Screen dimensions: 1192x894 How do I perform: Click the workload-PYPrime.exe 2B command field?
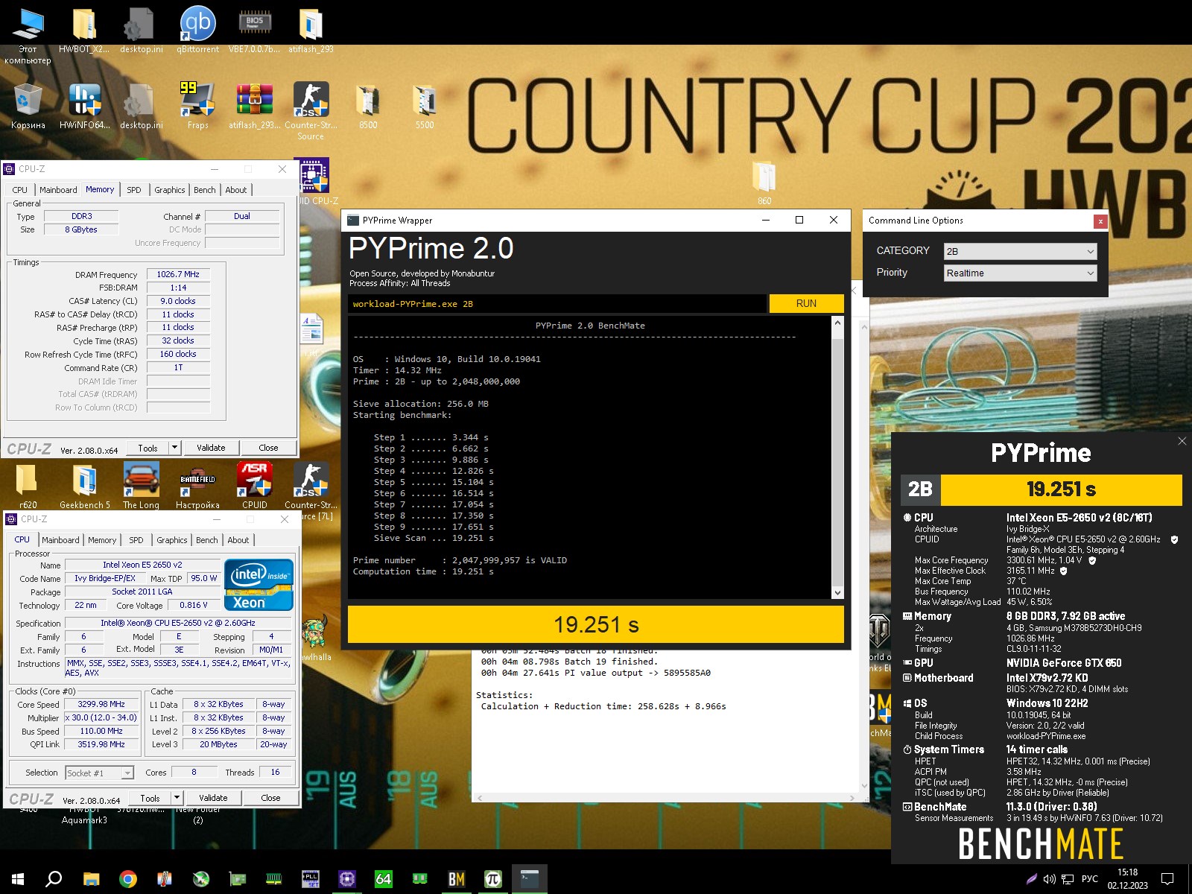[x=557, y=303]
